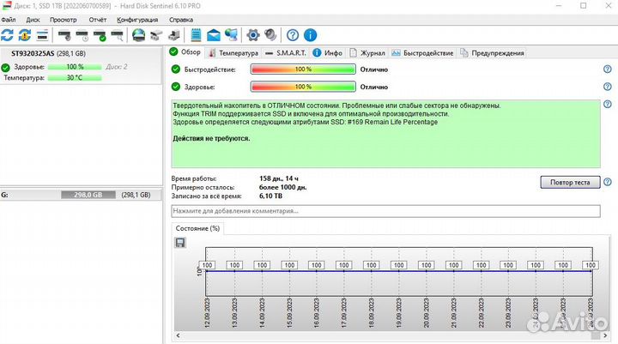Click the send email envelope icon

(x=214, y=35)
